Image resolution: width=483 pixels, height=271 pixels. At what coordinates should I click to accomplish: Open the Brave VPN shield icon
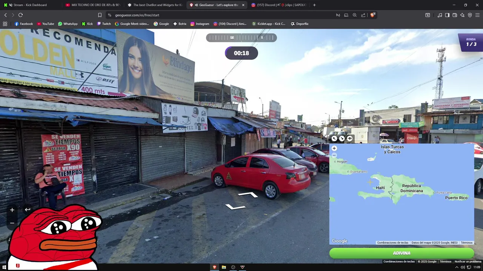(x=470, y=15)
